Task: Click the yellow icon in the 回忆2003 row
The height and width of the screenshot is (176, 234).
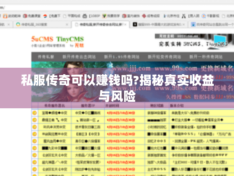Action: tap(34, 141)
